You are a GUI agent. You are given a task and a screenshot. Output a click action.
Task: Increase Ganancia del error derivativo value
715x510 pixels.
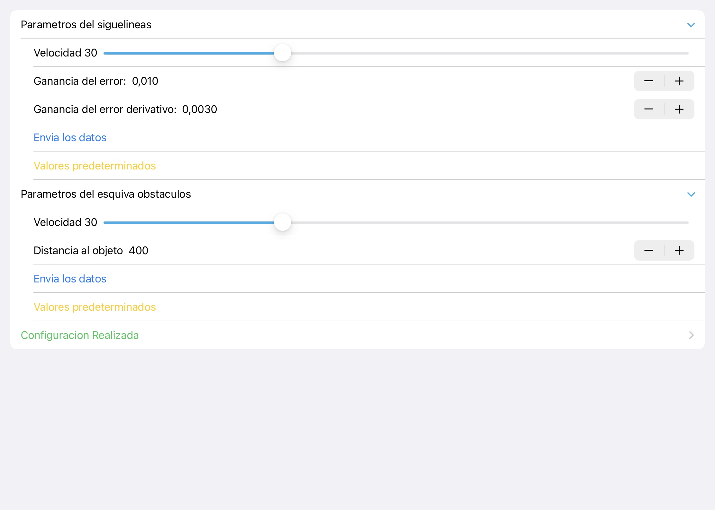(x=679, y=109)
